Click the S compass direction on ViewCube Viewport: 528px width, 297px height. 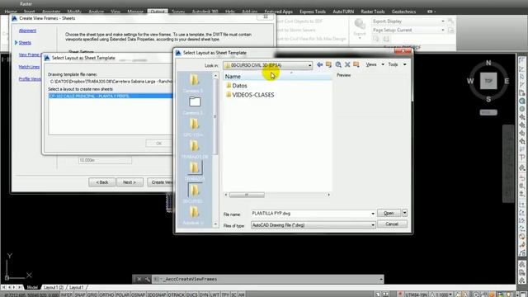pyautogui.click(x=488, y=99)
